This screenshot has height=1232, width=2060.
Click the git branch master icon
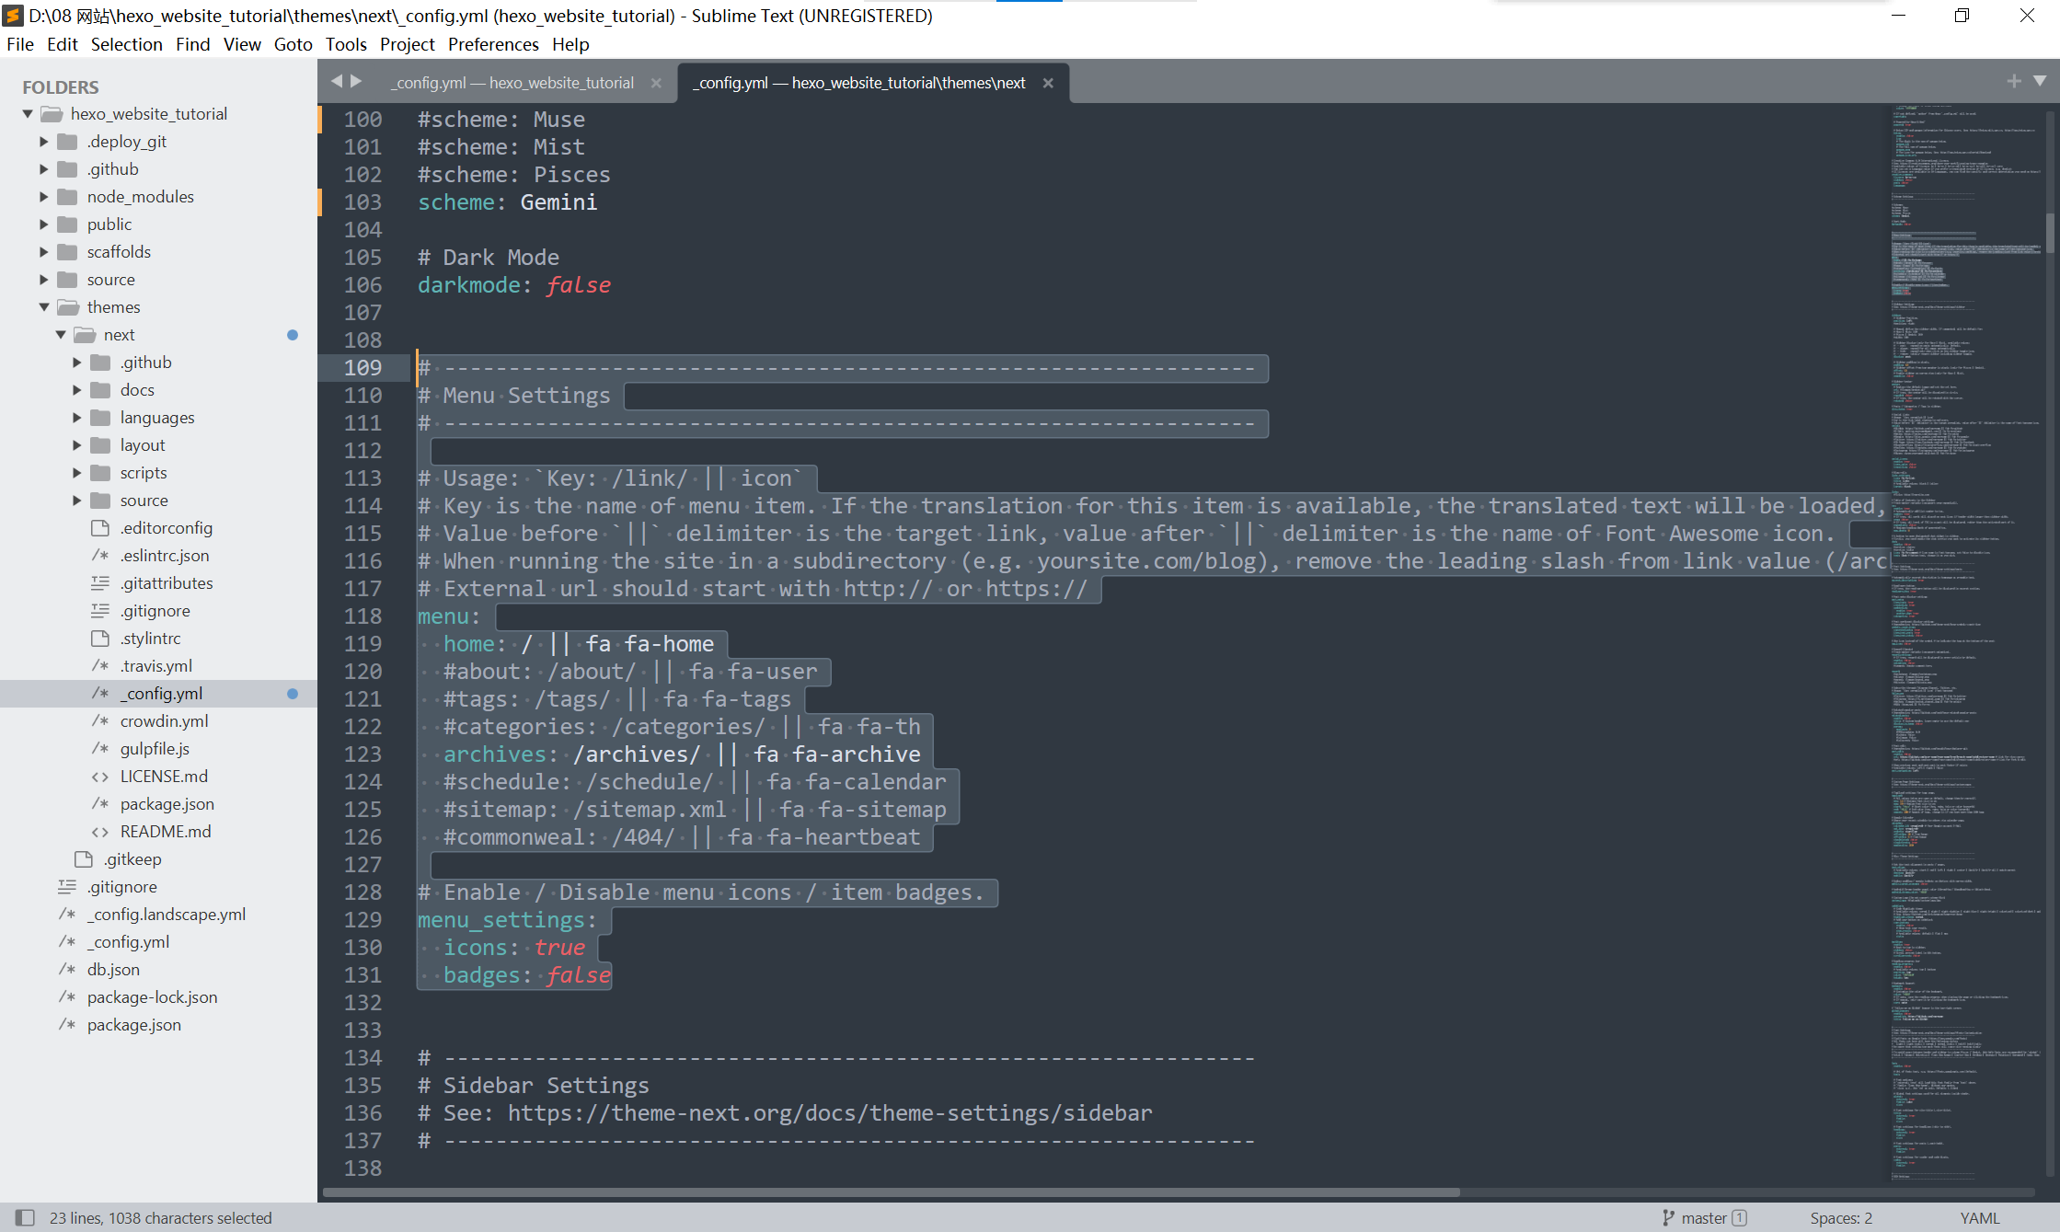(1668, 1217)
